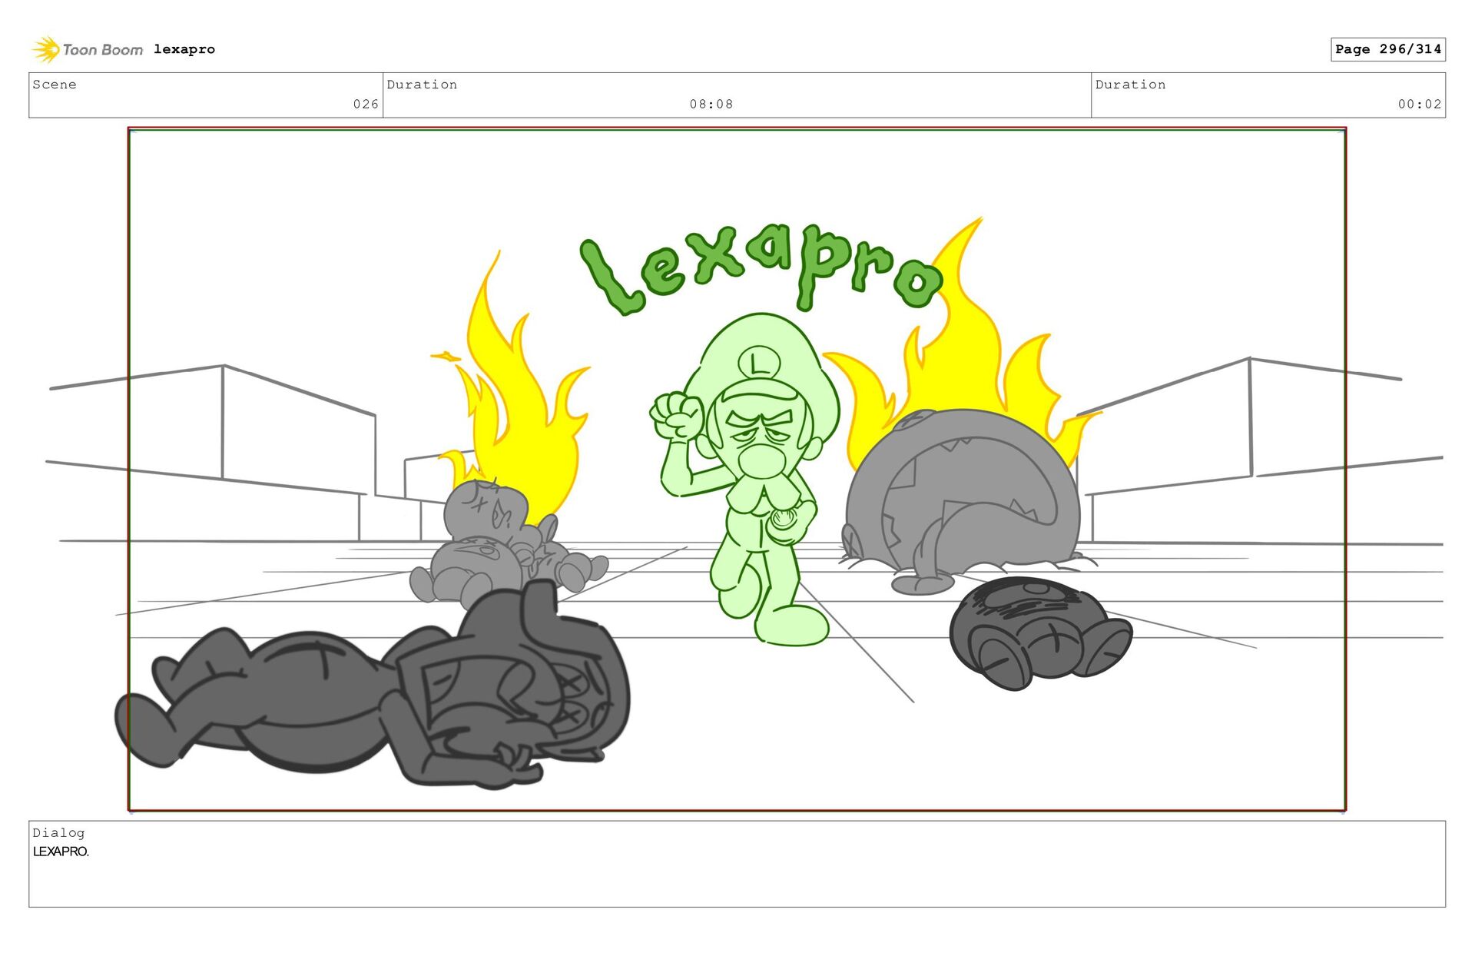Screen dimensions: 1475x953
Task: Select the 'Dialog' label
Action: point(58,832)
